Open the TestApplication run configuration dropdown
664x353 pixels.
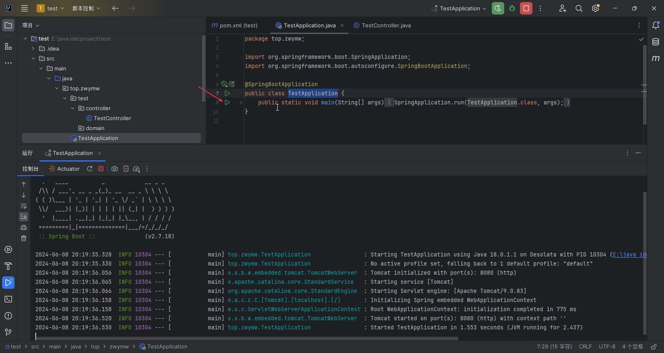[x=459, y=8]
